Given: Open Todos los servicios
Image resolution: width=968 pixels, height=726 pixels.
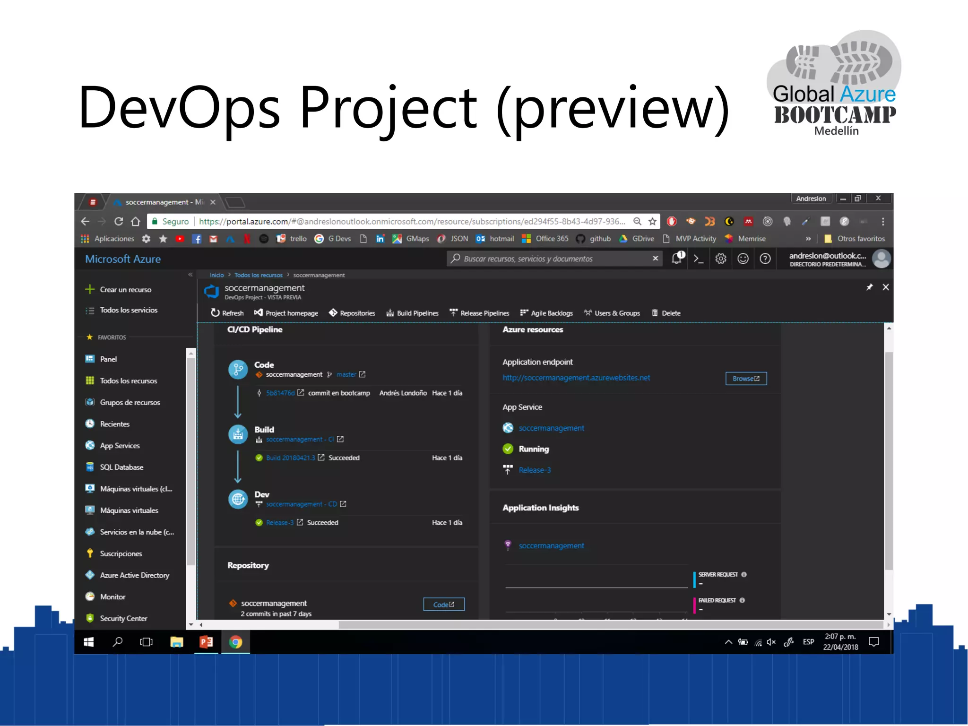Looking at the screenshot, I should coord(121,310).
